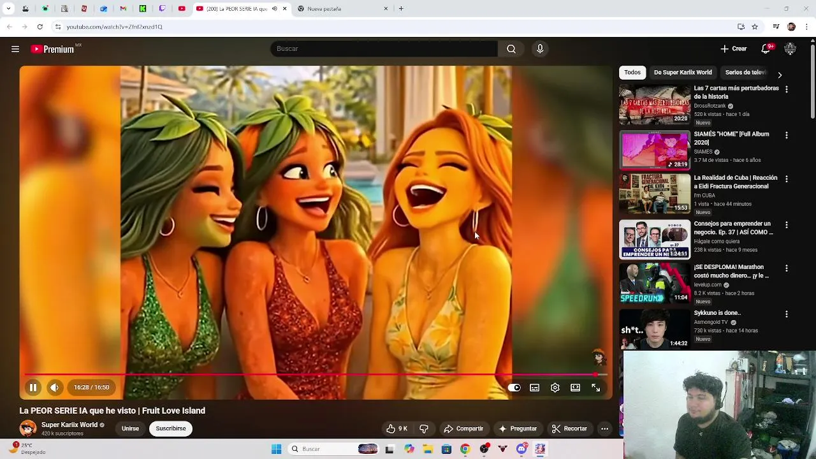
Task: Click in the Buscar search field
Action: point(384,49)
